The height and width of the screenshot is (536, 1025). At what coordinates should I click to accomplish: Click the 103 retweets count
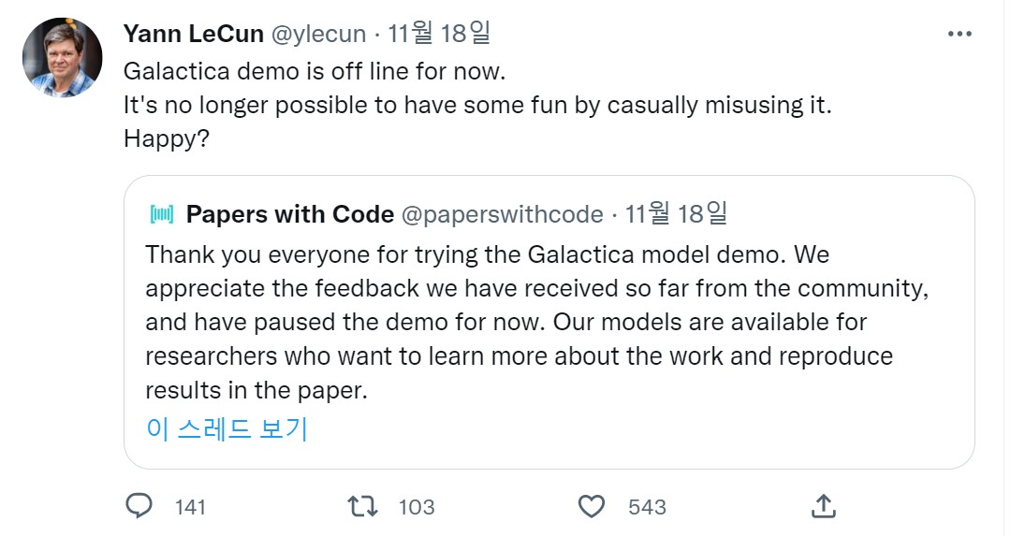pos(417,507)
